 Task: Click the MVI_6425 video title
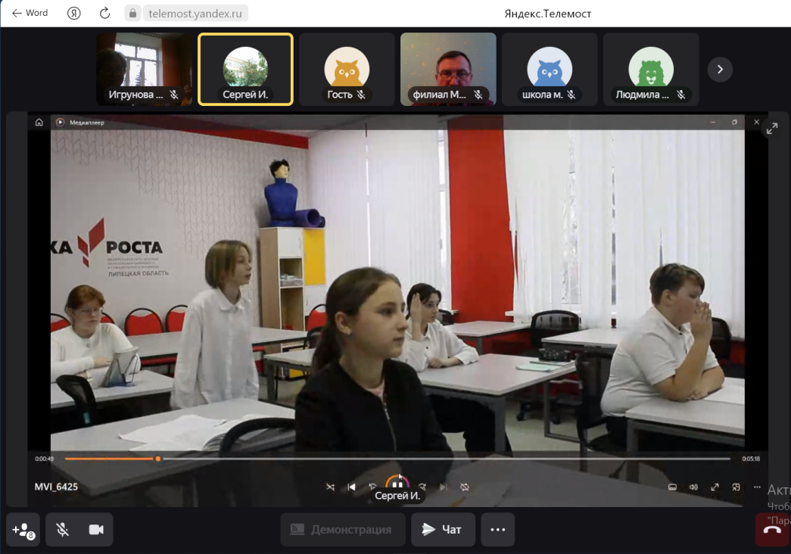pos(56,487)
